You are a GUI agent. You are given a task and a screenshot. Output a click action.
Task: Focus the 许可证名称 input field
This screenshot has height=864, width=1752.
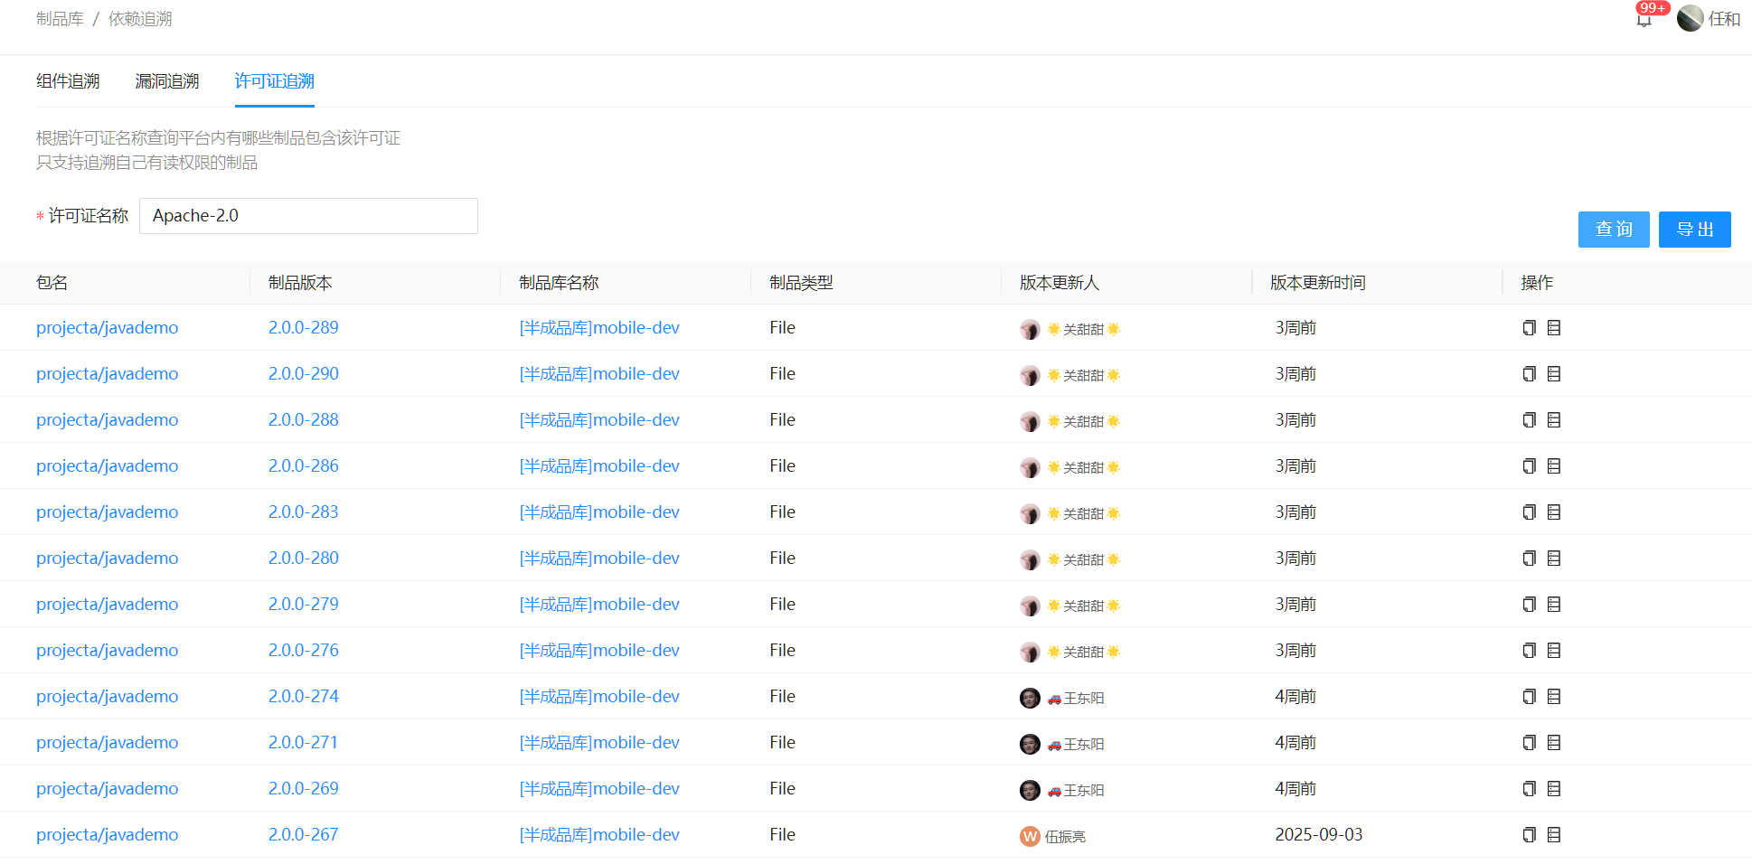click(308, 216)
